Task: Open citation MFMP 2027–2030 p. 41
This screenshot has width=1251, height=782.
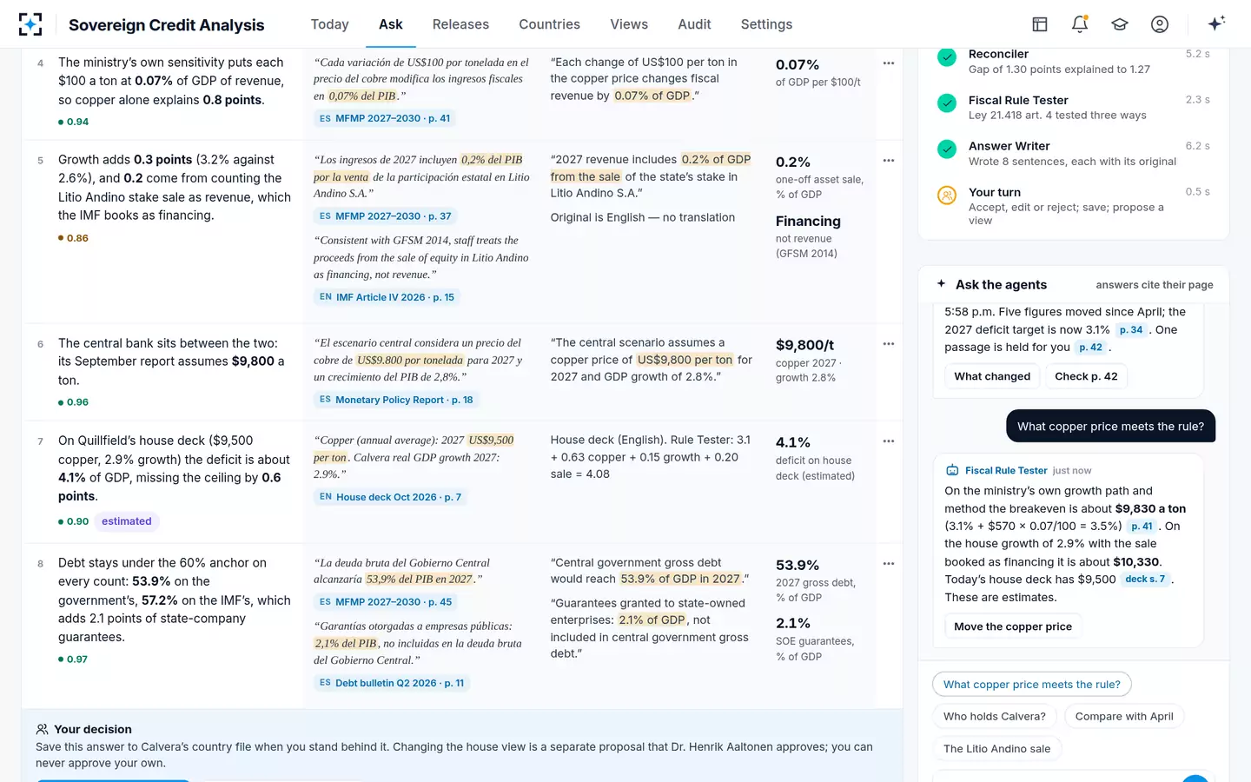Action: pyautogui.click(x=385, y=118)
